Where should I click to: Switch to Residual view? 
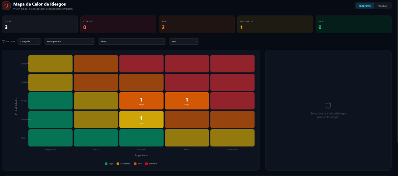click(382, 6)
